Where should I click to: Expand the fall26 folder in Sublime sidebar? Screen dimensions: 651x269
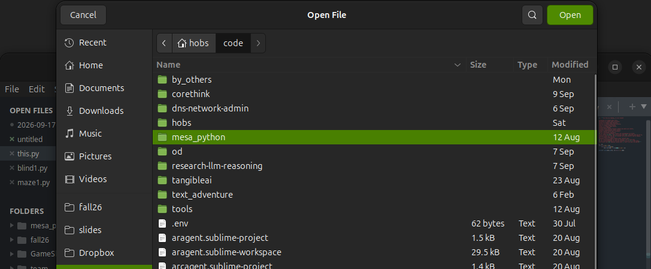[x=12, y=240]
